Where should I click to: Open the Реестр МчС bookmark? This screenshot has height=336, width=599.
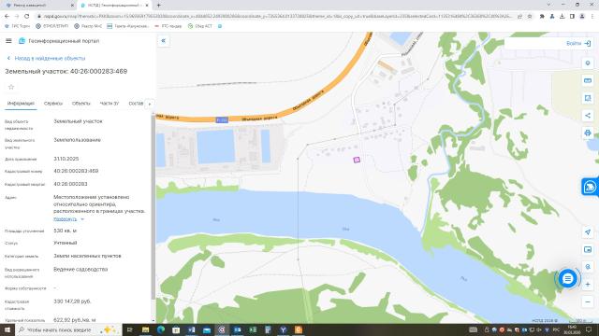pyautogui.click(x=88, y=26)
